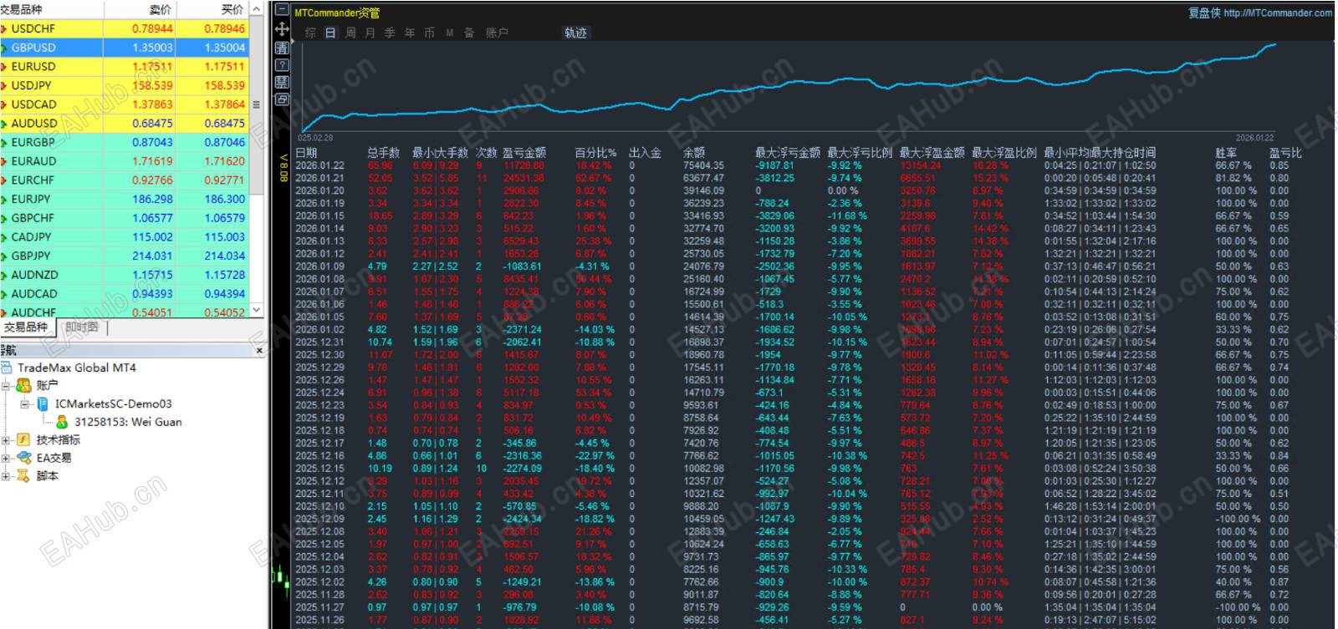1338x629 pixels.
Task: Click the 2025.12.31 date row
Action: (799, 342)
